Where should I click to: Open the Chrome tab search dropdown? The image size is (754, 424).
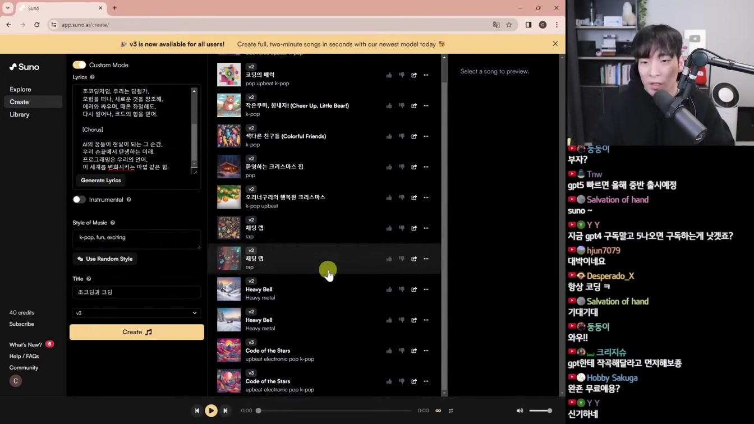pos(8,8)
